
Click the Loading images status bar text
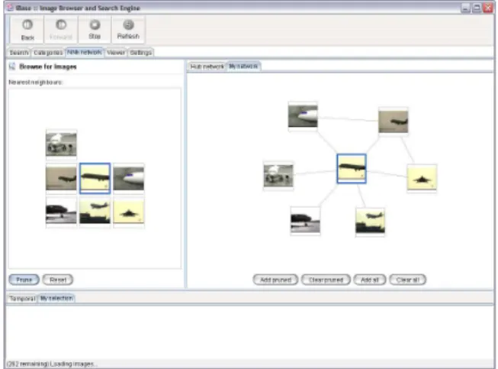click(x=52, y=364)
